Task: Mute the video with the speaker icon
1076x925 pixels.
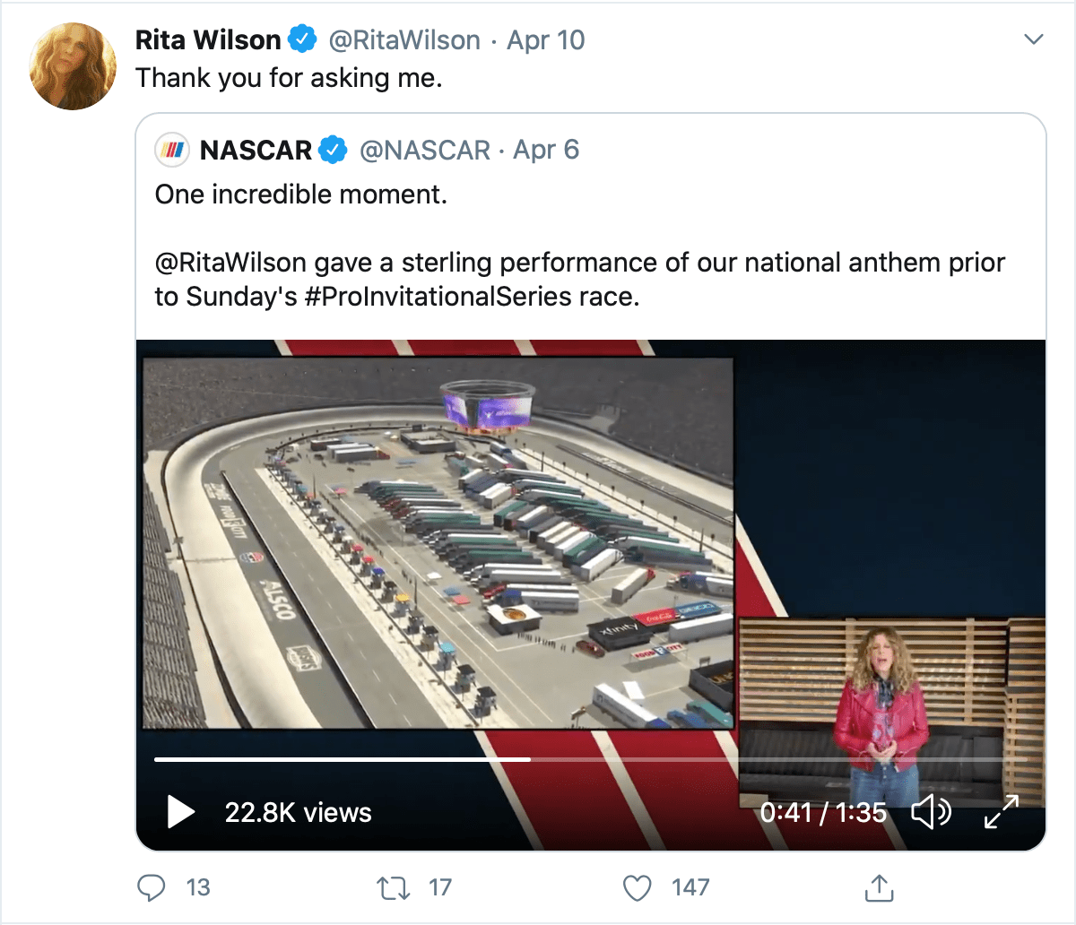Action: pyautogui.click(x=931, y=812)
